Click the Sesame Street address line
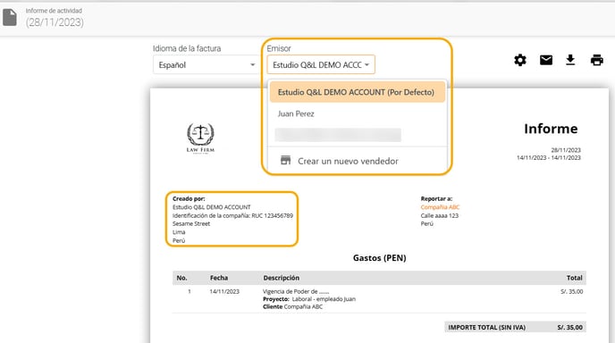Viewport: 615px width, 343px height. pos(191,224)
